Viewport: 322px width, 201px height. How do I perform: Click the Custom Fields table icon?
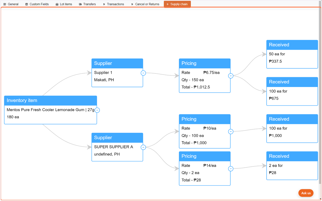(x=27, y=4)
